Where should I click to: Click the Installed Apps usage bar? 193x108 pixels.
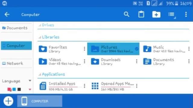pyautogui.click(x=65, y=87)
